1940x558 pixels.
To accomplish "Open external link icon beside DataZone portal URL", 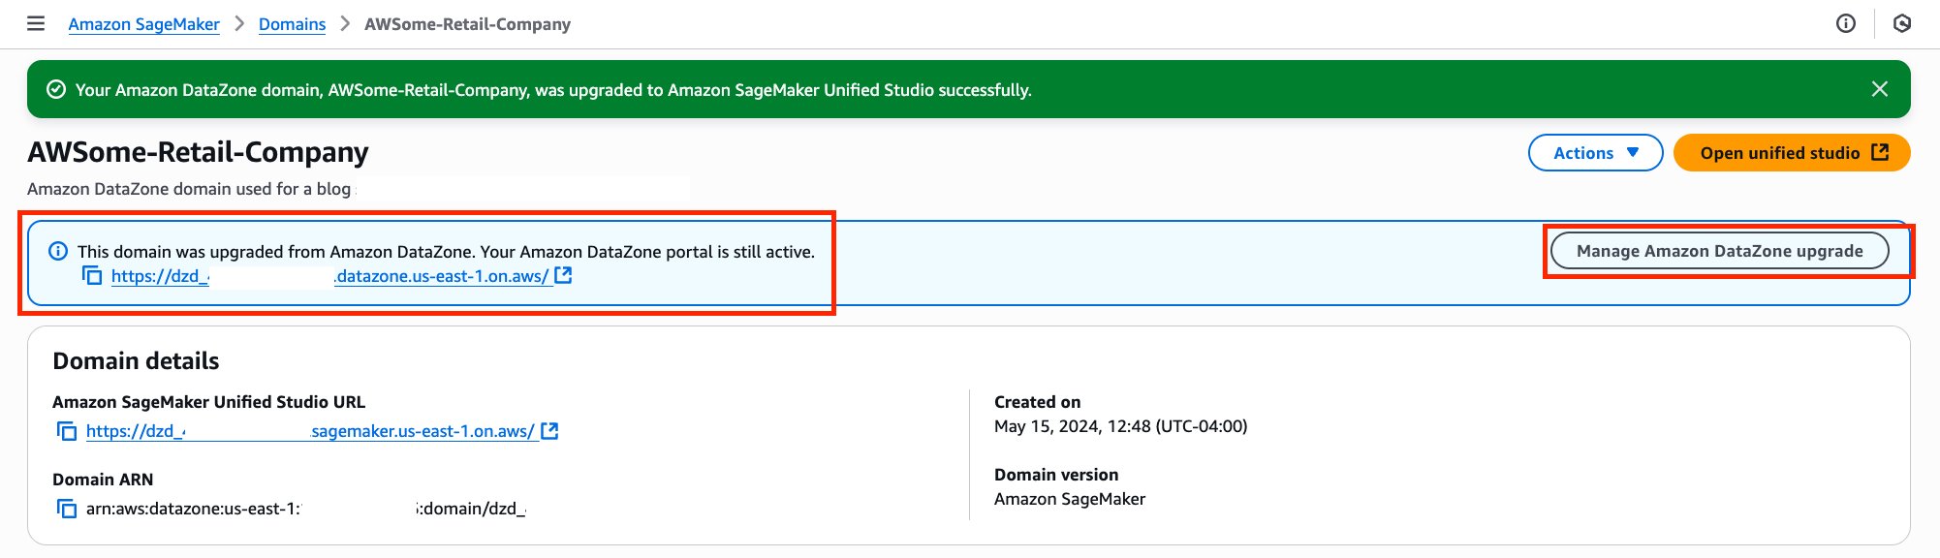I will click(563, 276).
